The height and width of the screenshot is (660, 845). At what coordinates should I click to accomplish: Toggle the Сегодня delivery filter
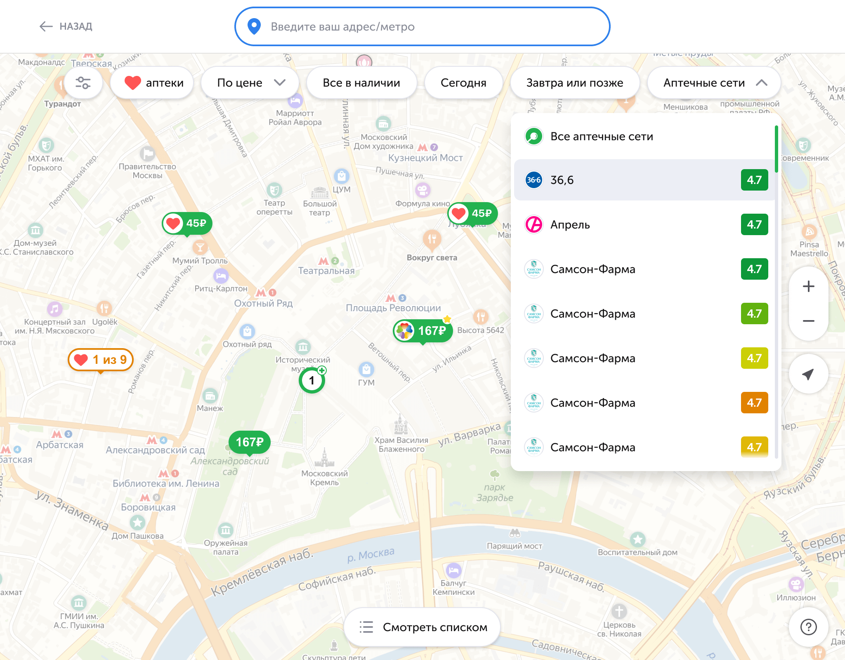pyautogui.click(x=463, y=83)
